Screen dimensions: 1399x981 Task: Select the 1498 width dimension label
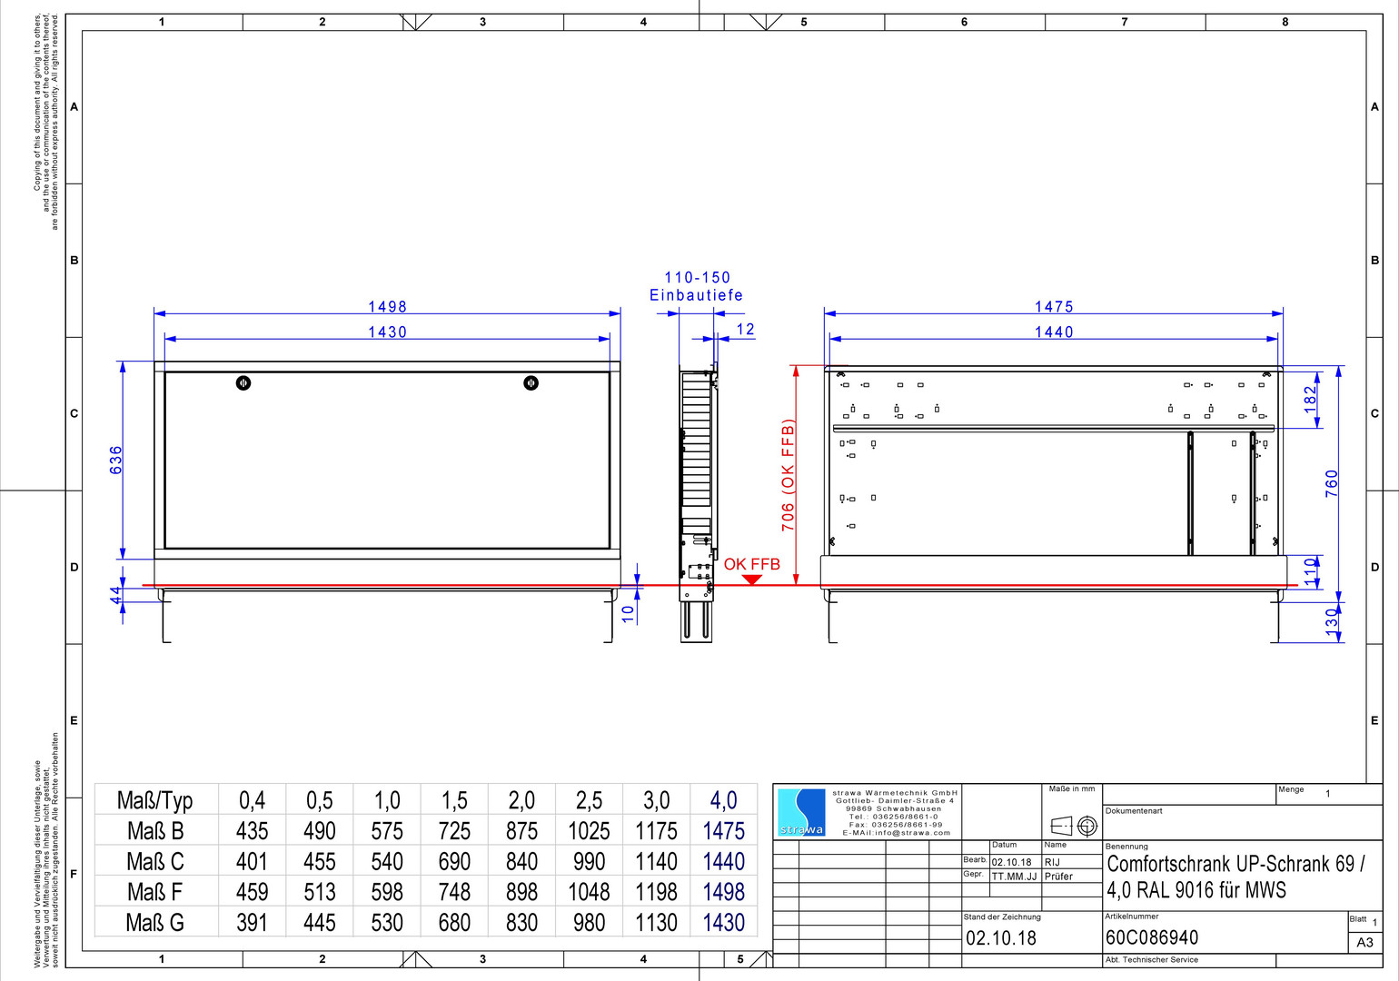pyautogui.click(x=388, y=307)
